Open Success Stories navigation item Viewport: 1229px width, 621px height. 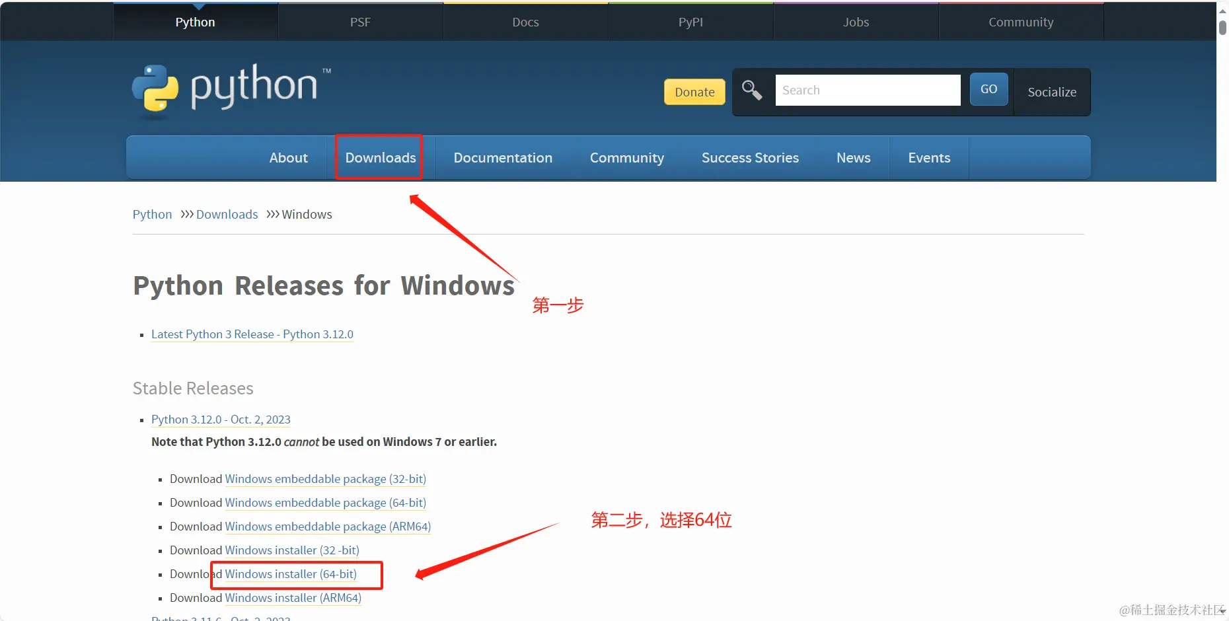pyautogui.click(x=750, y=157)
